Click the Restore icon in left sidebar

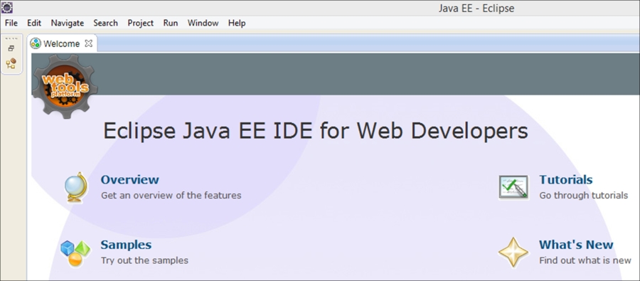(x=11, y=48)
